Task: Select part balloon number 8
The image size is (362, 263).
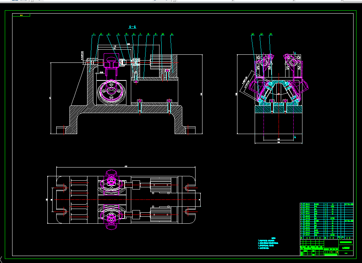Action: click(x=148, y=34)
